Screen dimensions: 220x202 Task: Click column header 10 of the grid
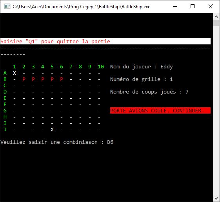[x=101, y=67]
